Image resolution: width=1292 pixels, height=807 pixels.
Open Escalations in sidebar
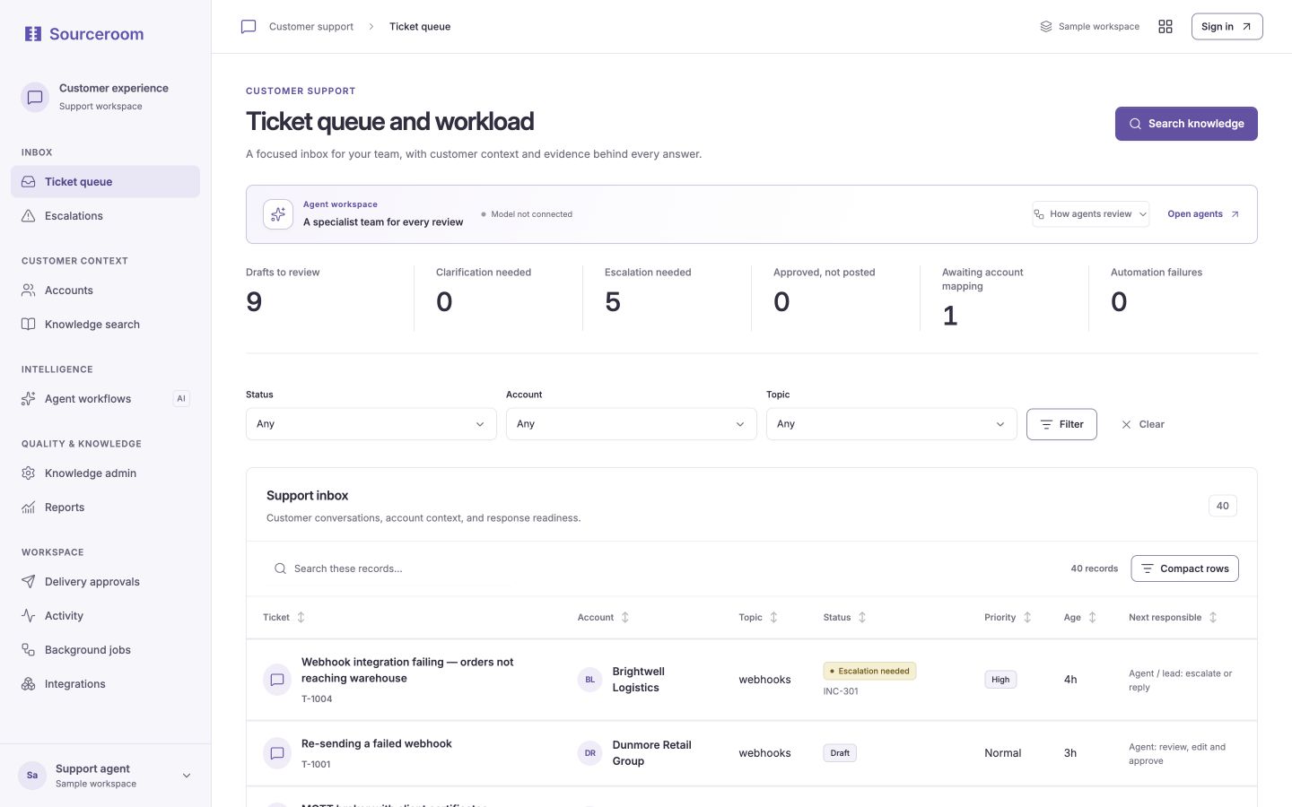click(x=105, y=215)
